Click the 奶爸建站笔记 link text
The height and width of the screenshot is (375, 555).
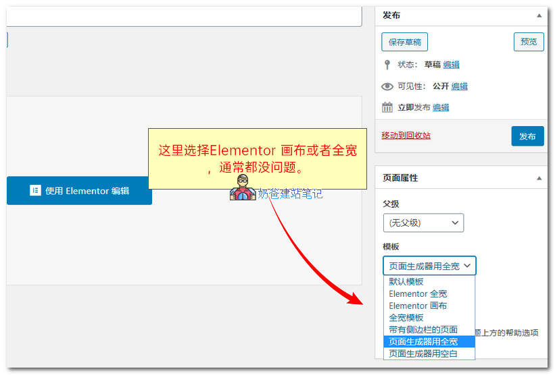pos(290,194)
